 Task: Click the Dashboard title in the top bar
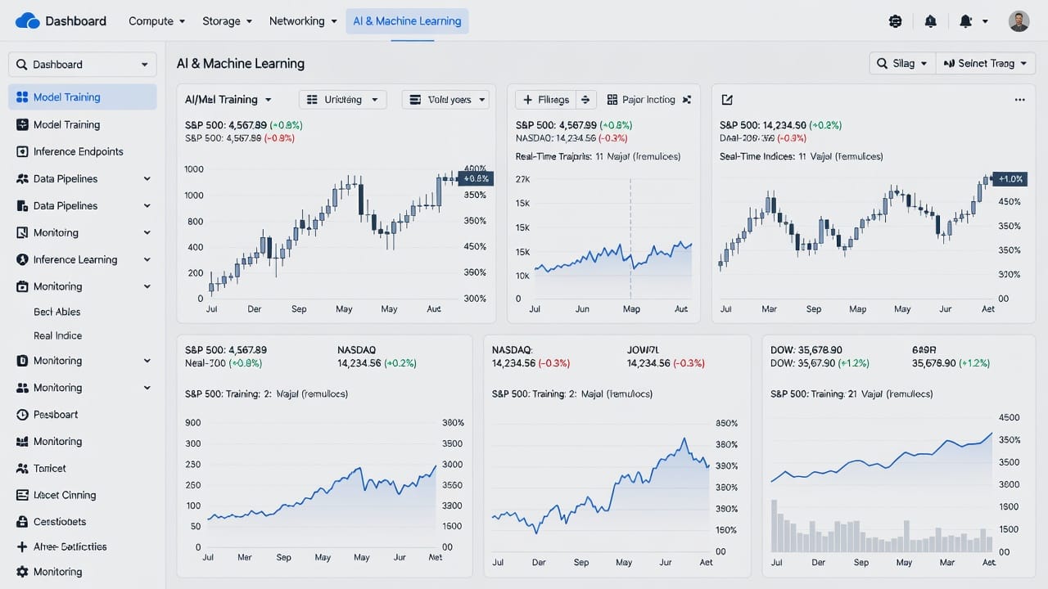tap(76, 21)
